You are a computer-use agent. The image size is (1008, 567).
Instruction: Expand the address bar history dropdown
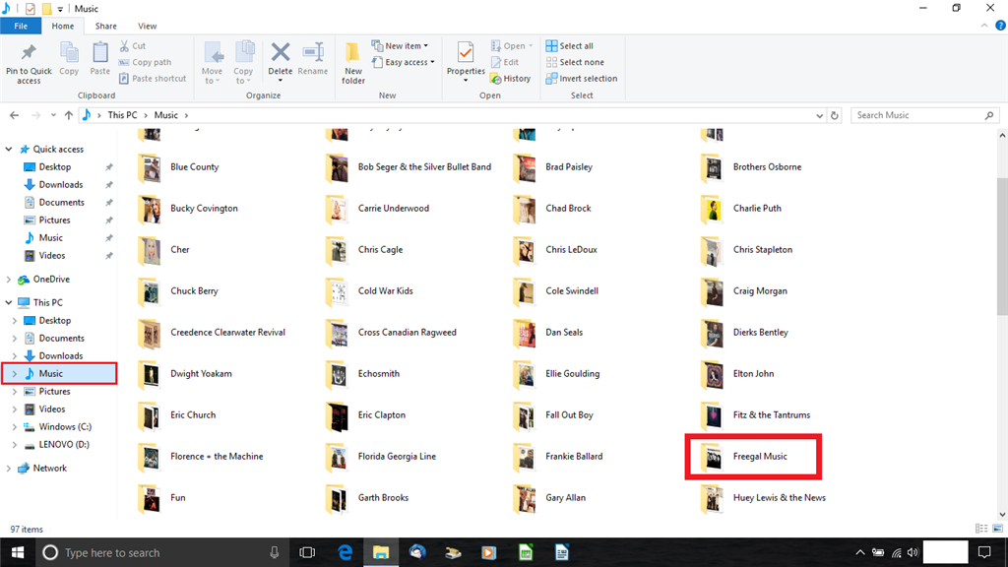click(819, 116)
